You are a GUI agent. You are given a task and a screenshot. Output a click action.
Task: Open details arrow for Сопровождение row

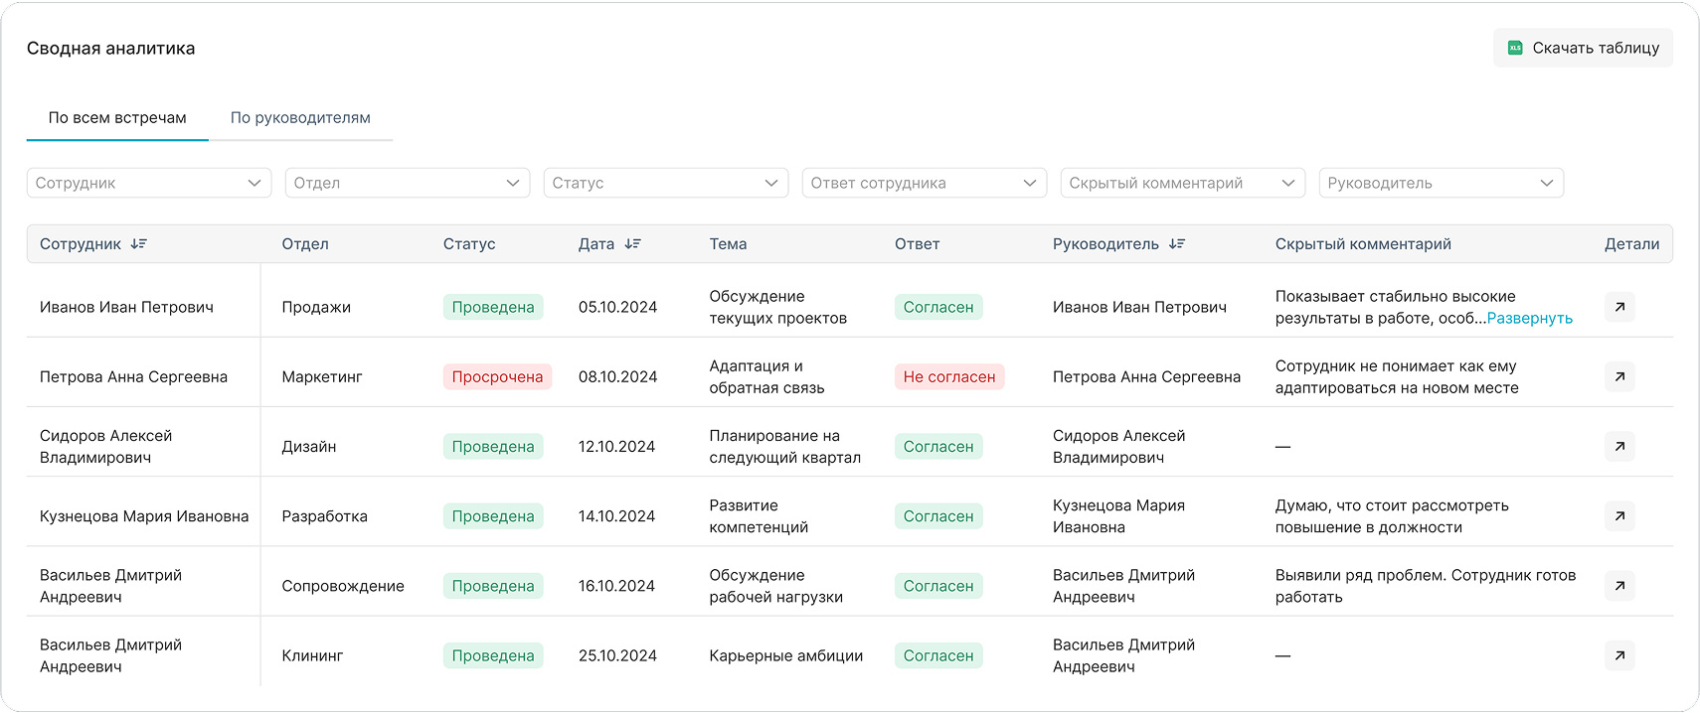[x=1619, y=586]
